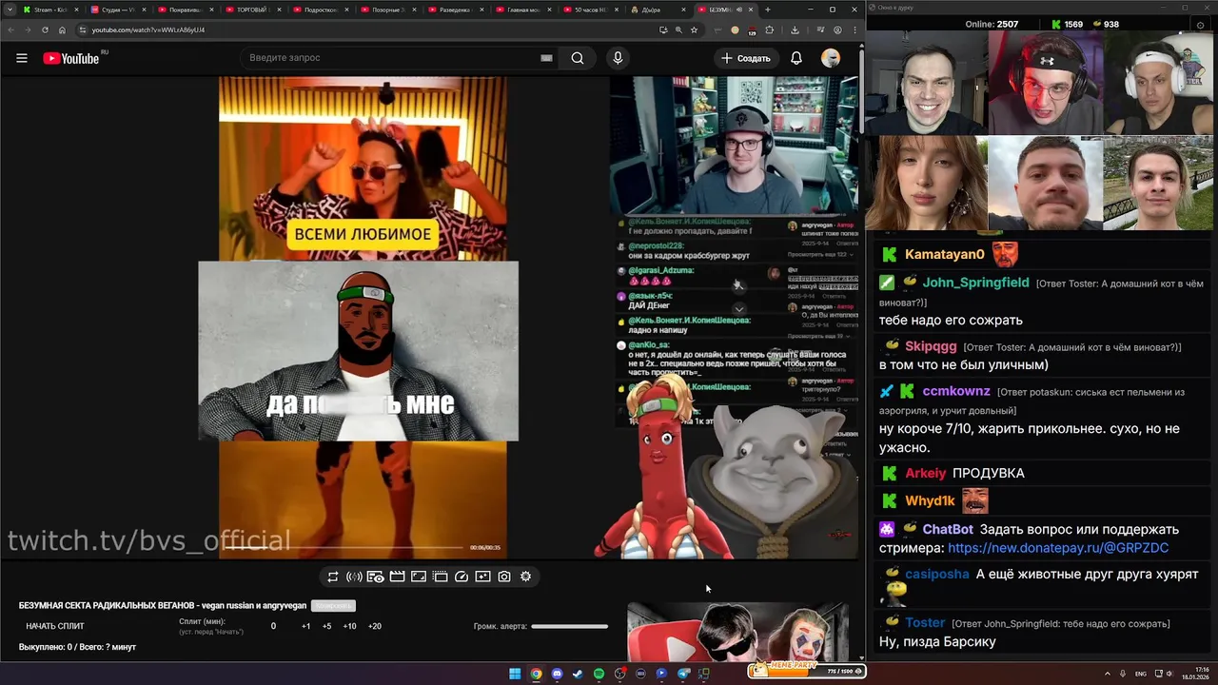Image resolution: width=1218 pixels, height=685 pixels.
Task: Click the YouTube search magnifier button
Action: [x=578, y=58]
